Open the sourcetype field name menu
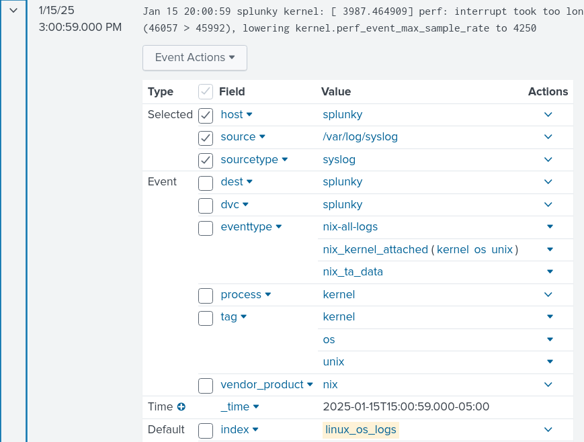Viewport: 584px width, 442px height. tap(255, 159)
